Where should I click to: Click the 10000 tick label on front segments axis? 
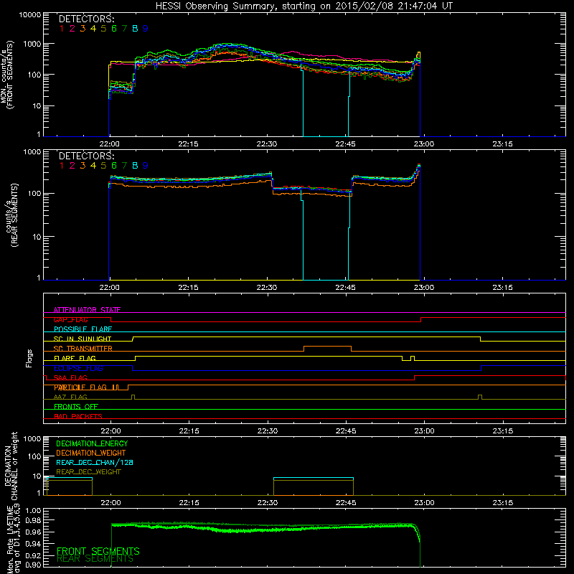(30, 15)
